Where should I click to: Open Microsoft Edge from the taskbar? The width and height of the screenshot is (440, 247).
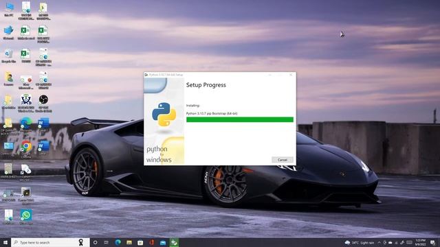(x=118, y=242)
